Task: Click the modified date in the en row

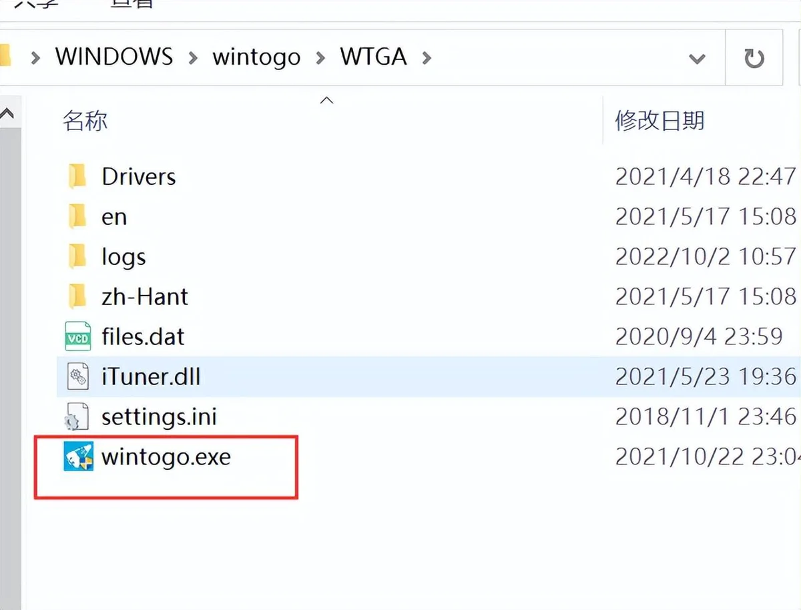Action: 706,217
